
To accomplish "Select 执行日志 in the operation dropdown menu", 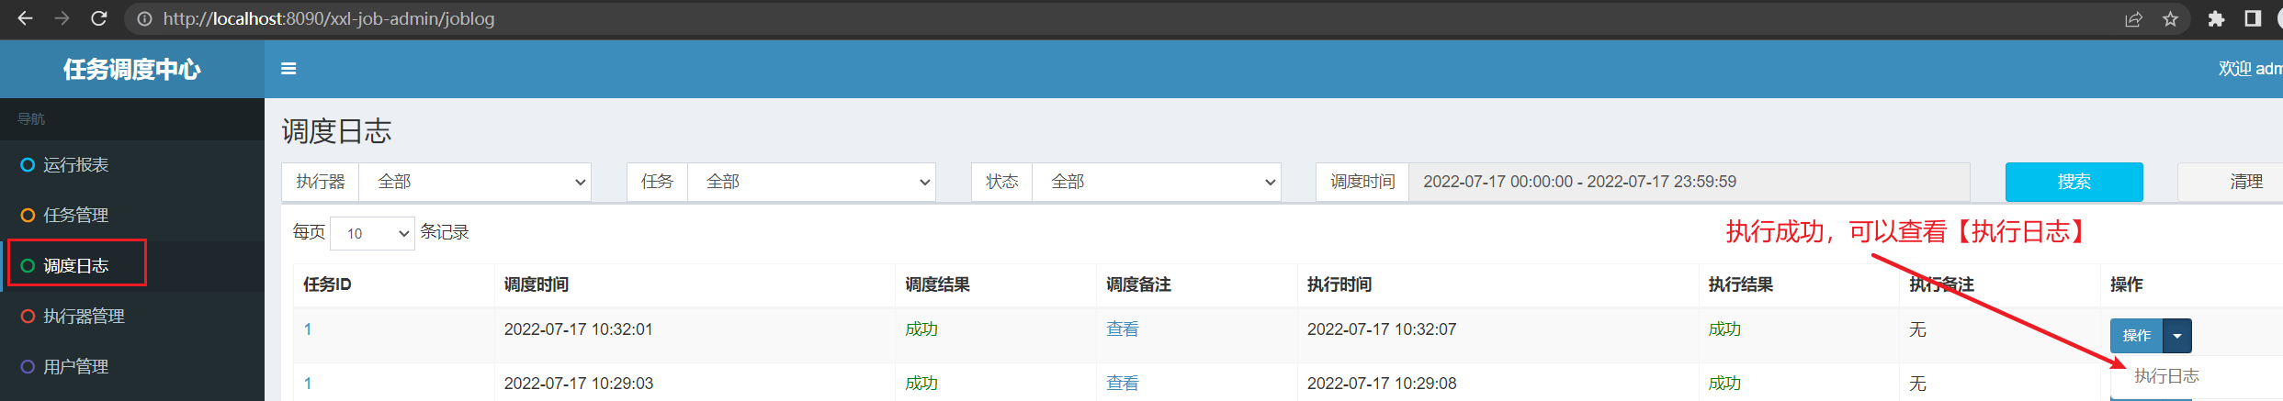I will pos(2165,376).
